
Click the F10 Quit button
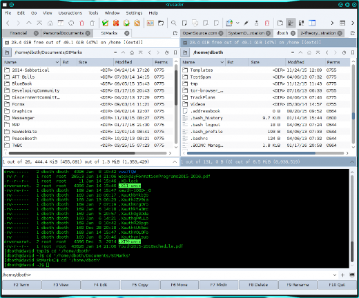click(x=337, y=285)
